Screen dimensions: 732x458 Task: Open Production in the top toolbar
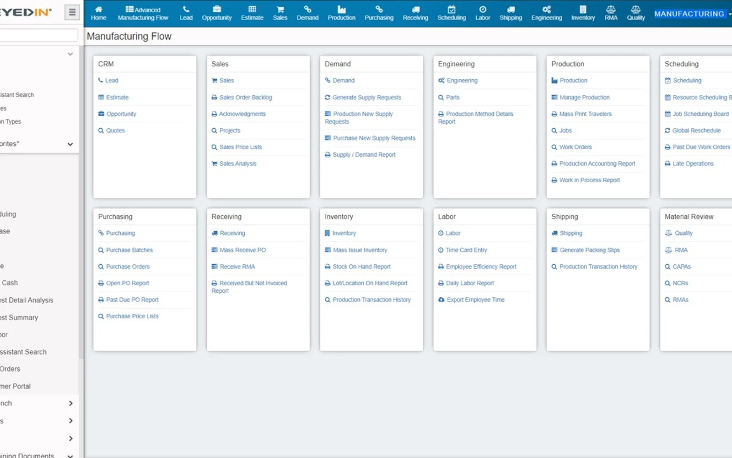[341, 13]
